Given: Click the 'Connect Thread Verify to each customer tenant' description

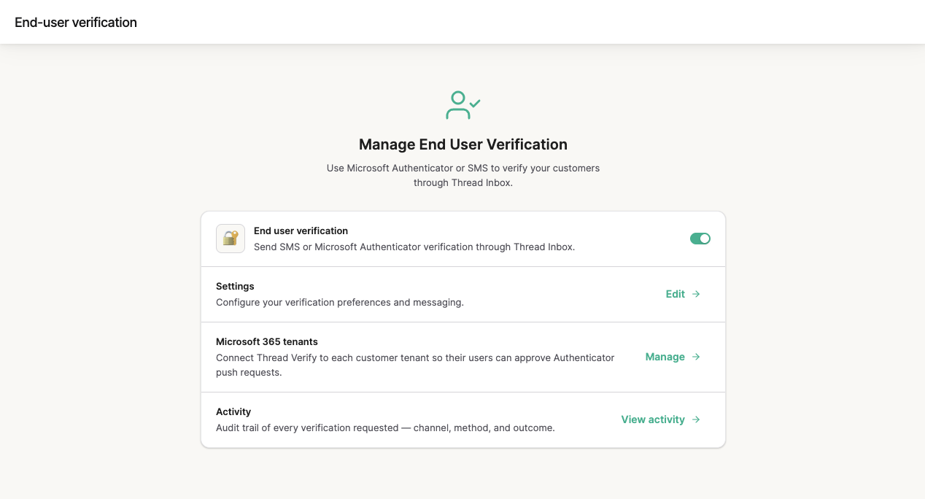Looking at the screenshot, I should 415,365.
